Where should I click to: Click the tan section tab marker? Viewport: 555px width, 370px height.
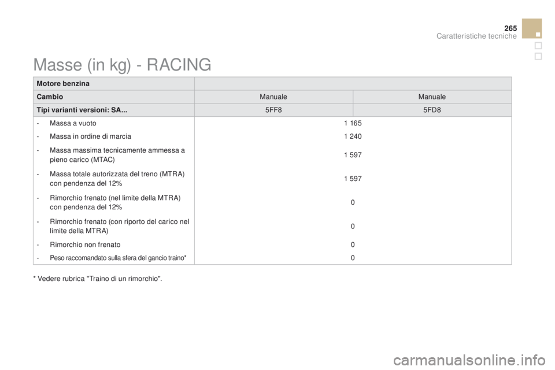click(532, 28)
